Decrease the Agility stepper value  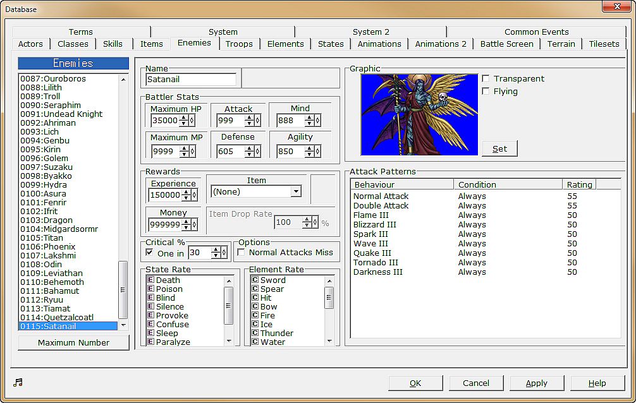pos(308,154)
